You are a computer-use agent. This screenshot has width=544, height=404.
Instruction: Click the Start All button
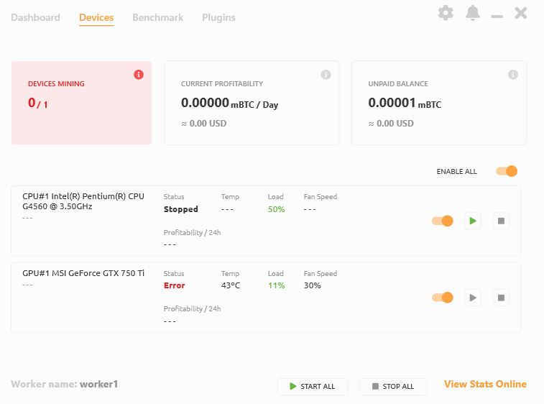[313, 386]
